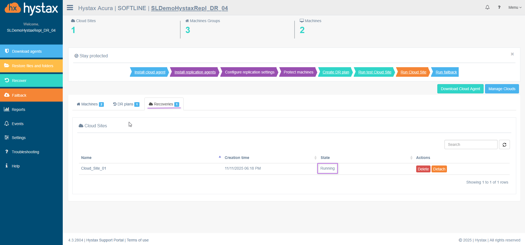Switch to the Machines tab
Viewport: 525px width, 245px height.
(90, 104)
